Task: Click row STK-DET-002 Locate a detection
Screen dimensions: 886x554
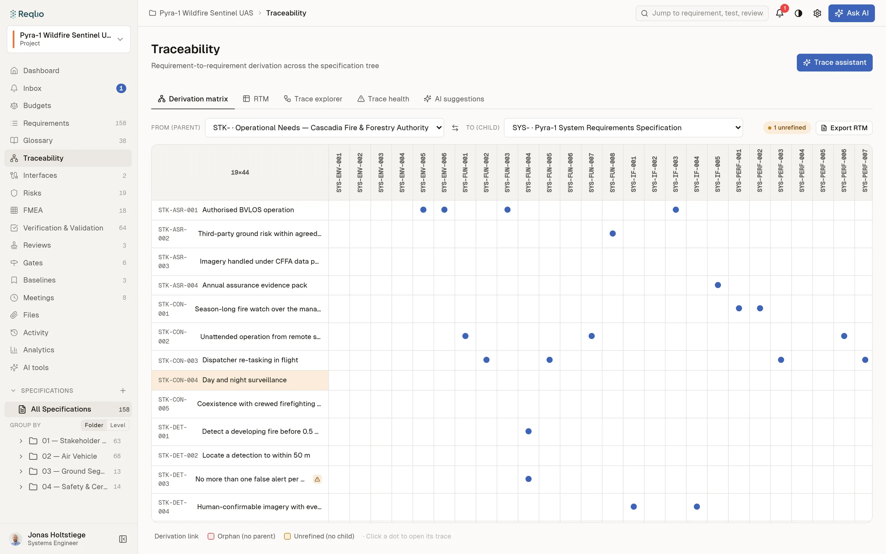Action: [240, 455]
